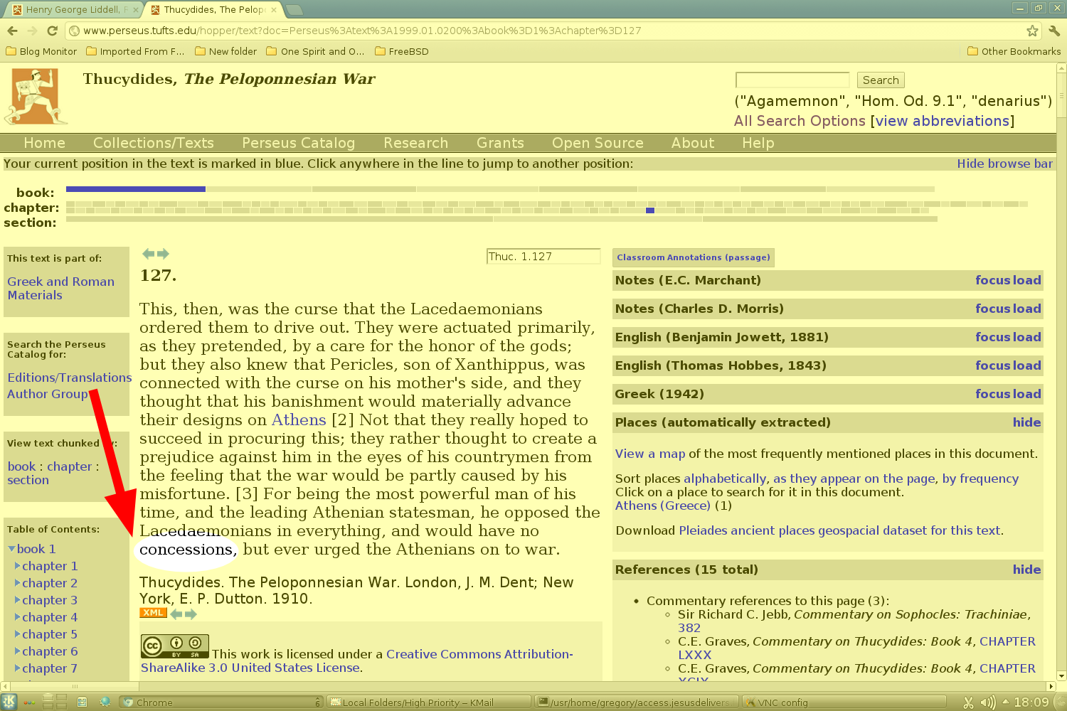Focus English Thomas Hobbes translation
This screenshot has width=1067, height=711.
tap(992, 365)
